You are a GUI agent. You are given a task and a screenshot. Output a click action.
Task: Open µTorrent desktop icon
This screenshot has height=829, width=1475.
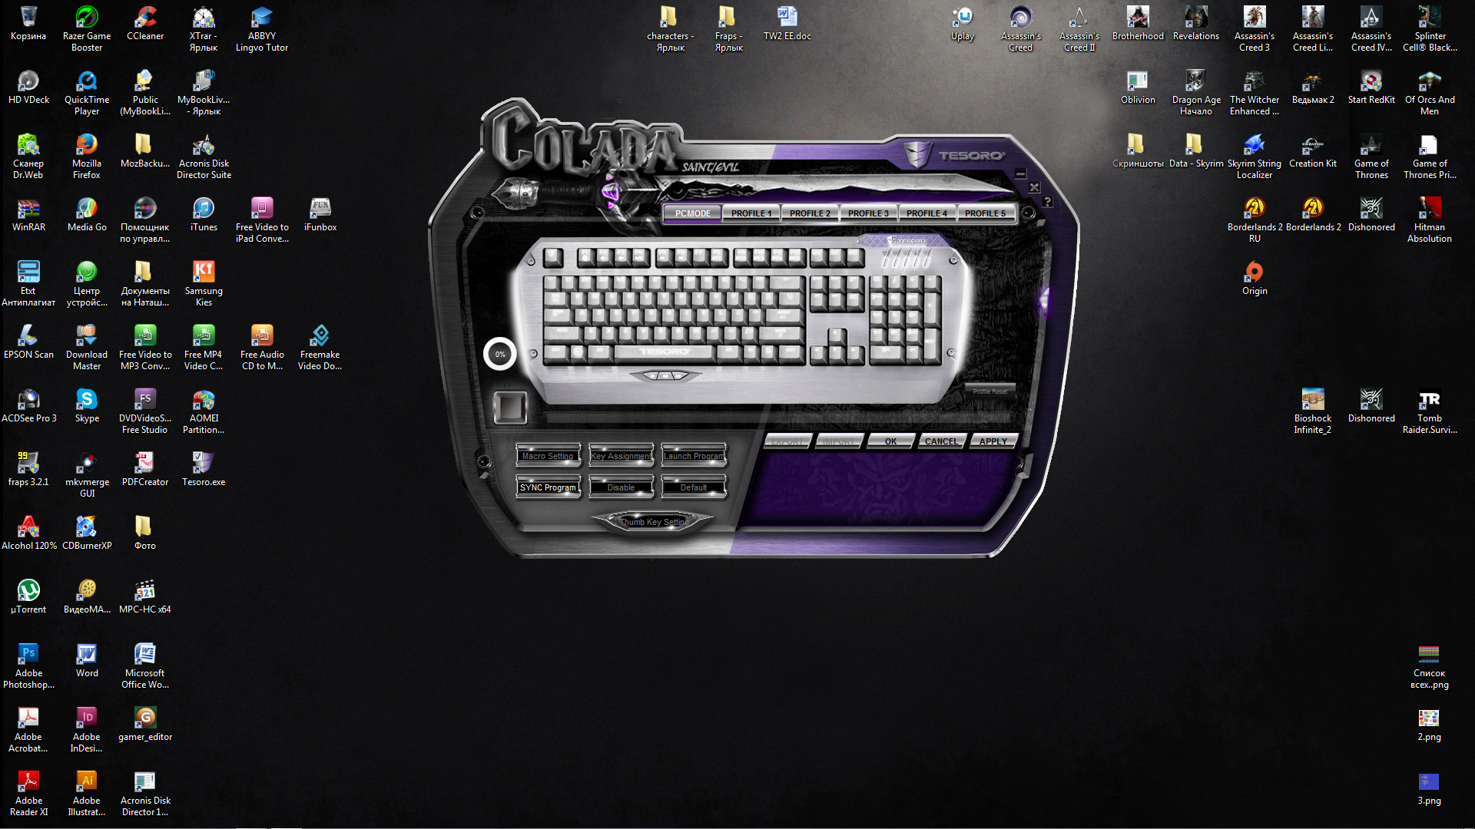pos(28,597)
